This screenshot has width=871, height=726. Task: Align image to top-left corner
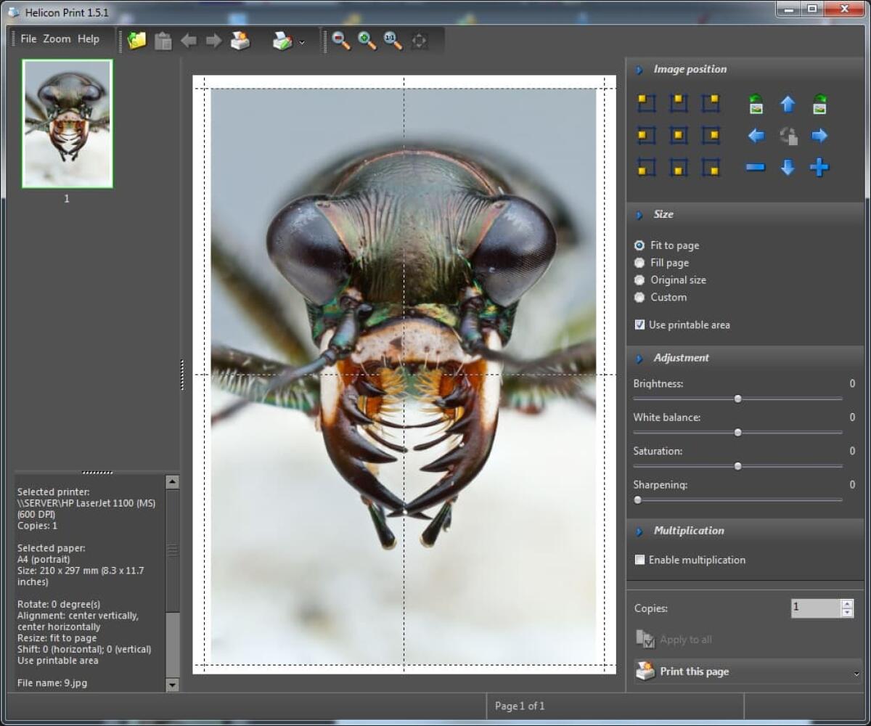point(646,104)
